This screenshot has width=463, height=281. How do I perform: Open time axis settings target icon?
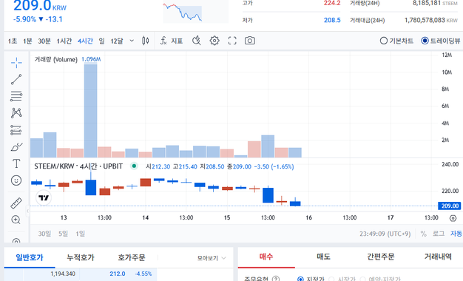pos(453,218)
